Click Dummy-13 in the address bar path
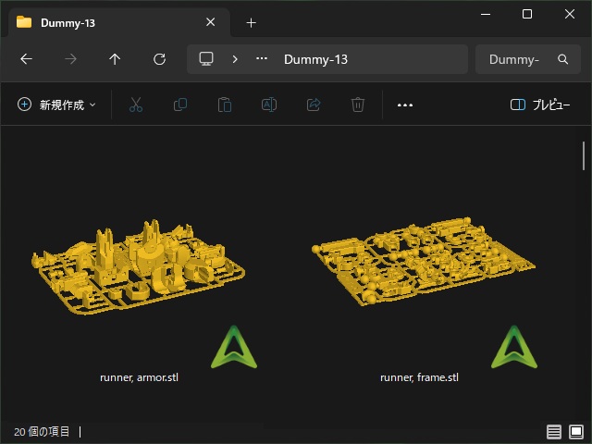Viewport: 592px width, 444px height. (315, 59)
